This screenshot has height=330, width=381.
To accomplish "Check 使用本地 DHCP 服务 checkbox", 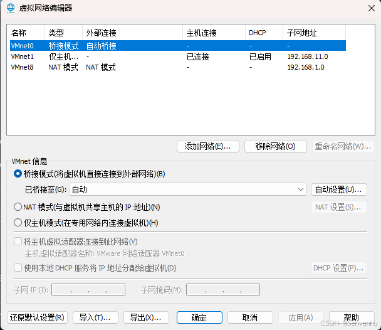I will click(18, 268).
